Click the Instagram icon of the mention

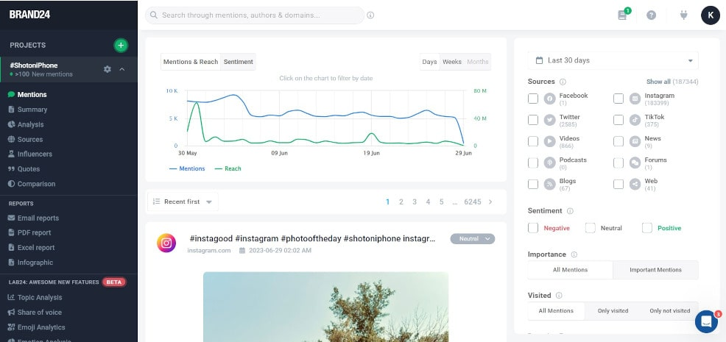166,243
